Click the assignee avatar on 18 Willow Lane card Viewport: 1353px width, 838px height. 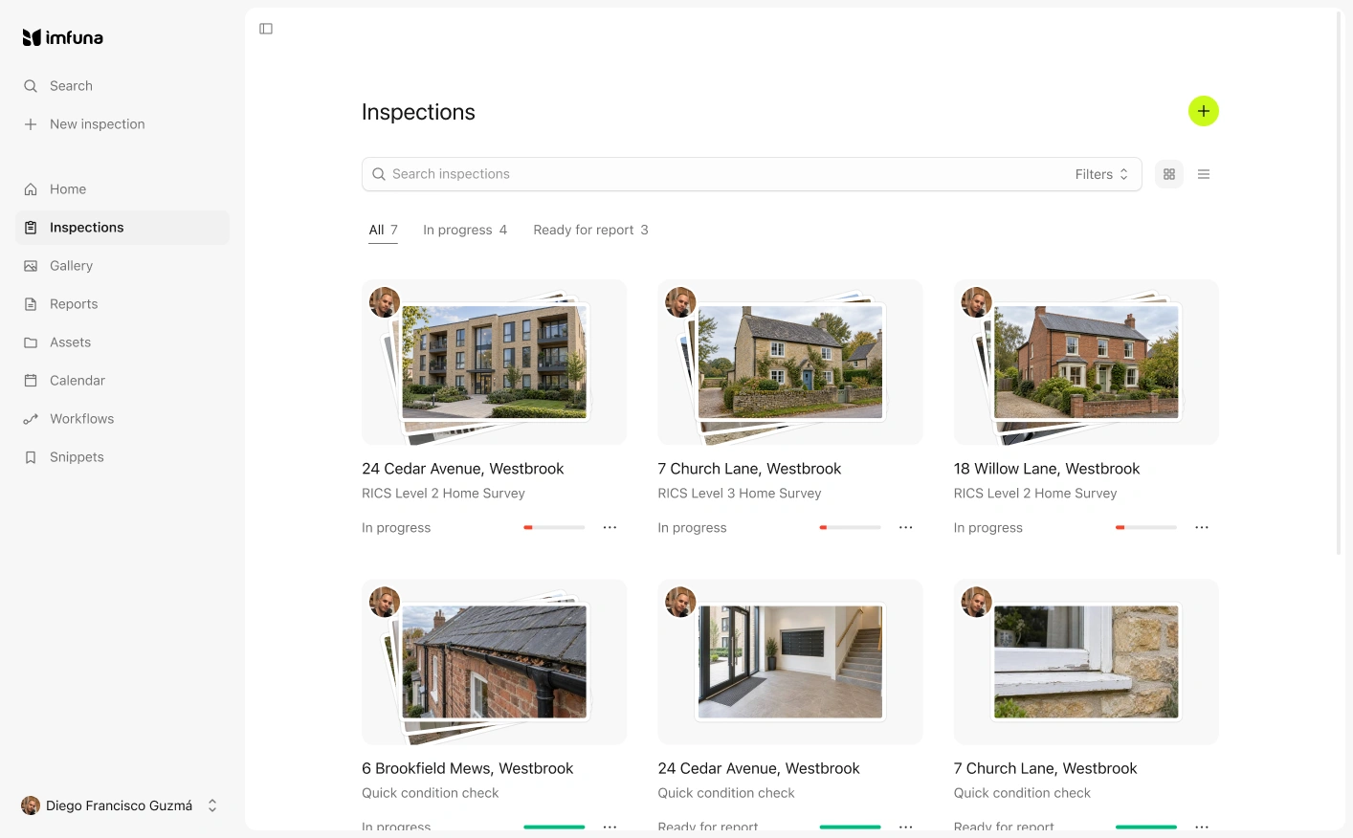click(977, 302)
